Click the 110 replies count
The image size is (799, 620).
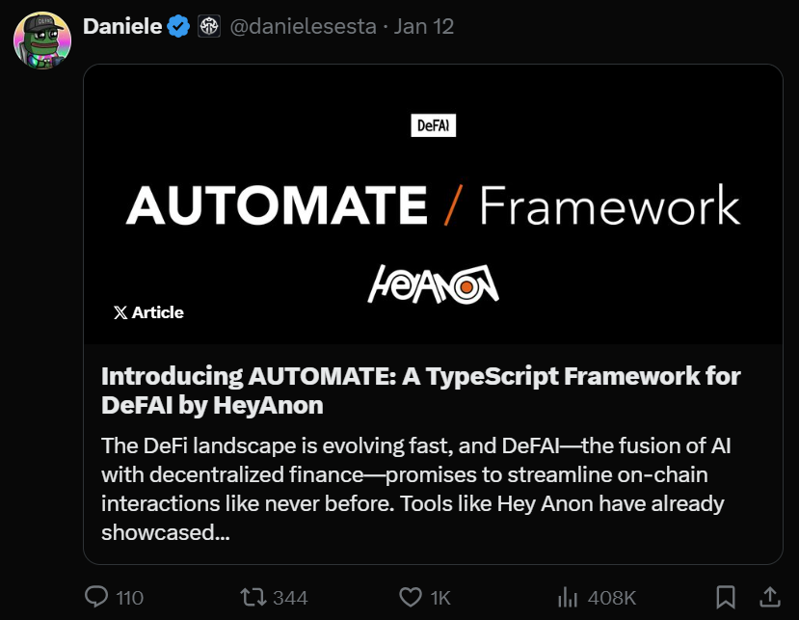pos(129,598)
